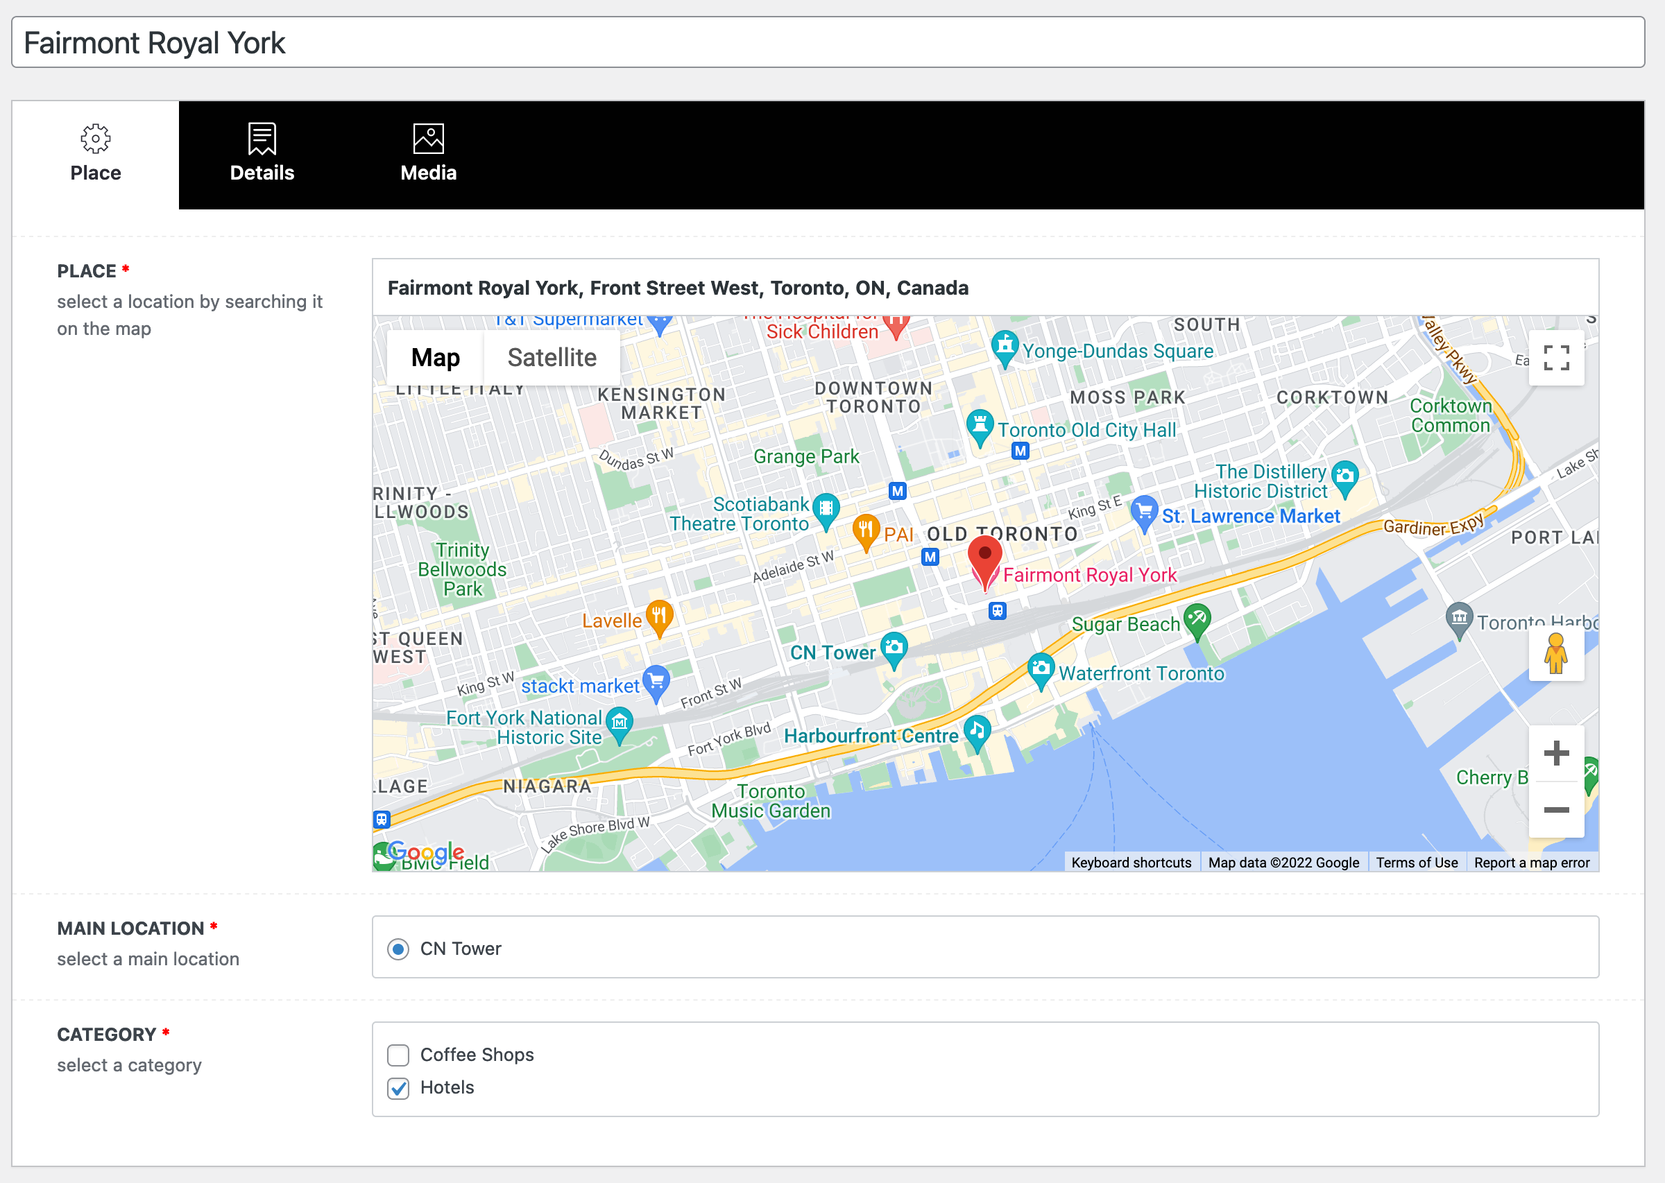Toggle fullscreen map view
1665x1183 pixels.
[1555, 358]
